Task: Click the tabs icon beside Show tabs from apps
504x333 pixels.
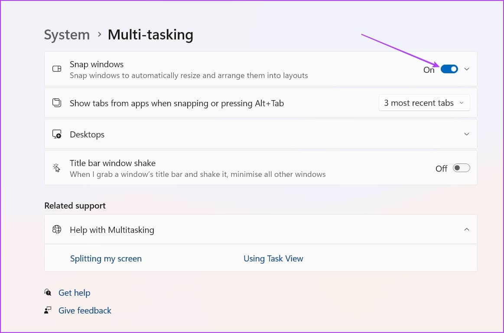Action: (x=57, y=103)
